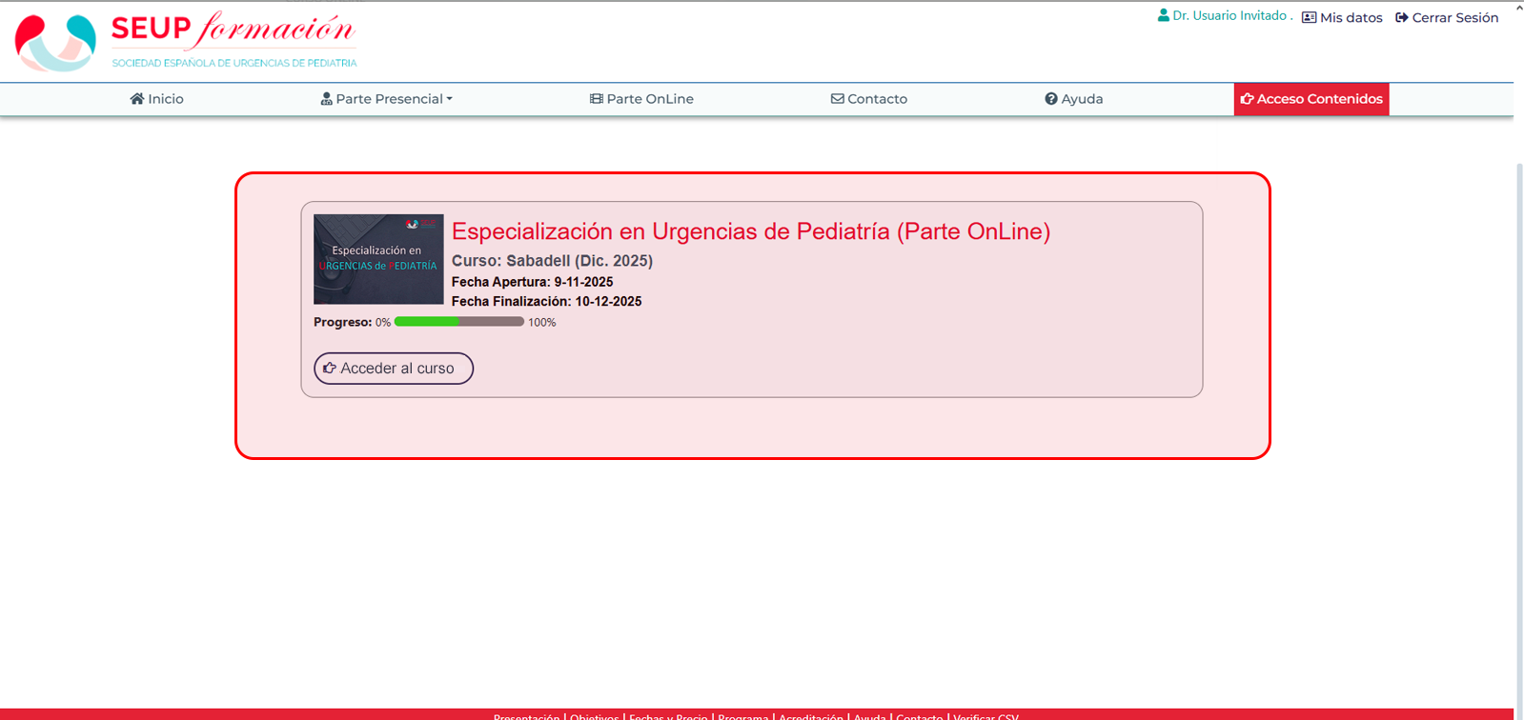Click the course thumbnail image
1524x720 pixels.
(378, 259)
